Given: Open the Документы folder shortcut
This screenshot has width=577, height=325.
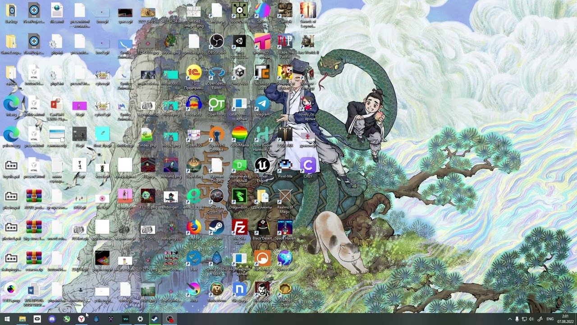Looking at the screenshot, I should [262, 199].
